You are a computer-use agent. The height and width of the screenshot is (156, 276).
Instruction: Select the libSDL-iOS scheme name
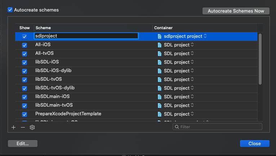pyautogui.click(x=47, y=62)
